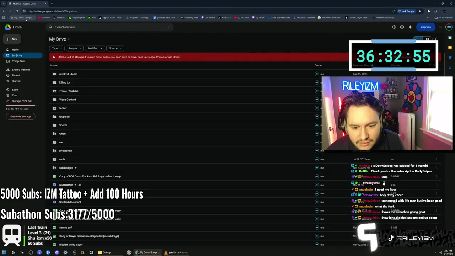Open Google Keep in side panel
This screenshot has width=455, height=256.
(450, 48)
